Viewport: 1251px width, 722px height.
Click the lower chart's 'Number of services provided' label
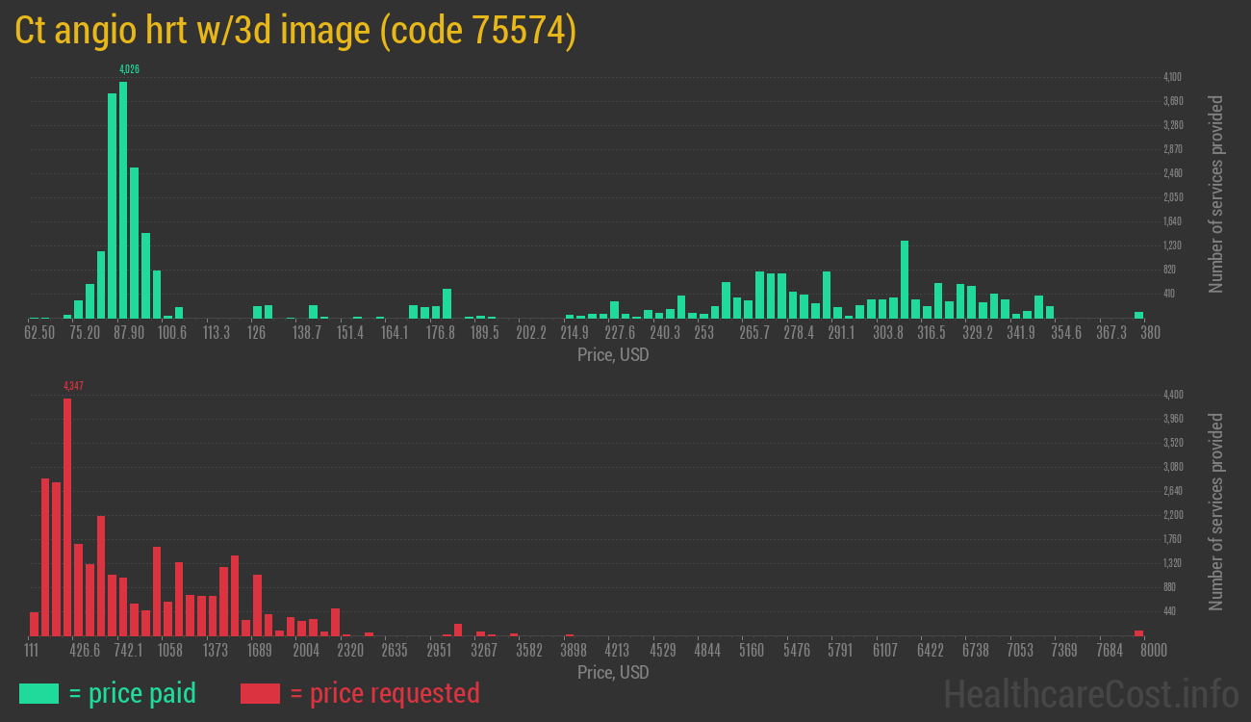[x=1216, y=512]
